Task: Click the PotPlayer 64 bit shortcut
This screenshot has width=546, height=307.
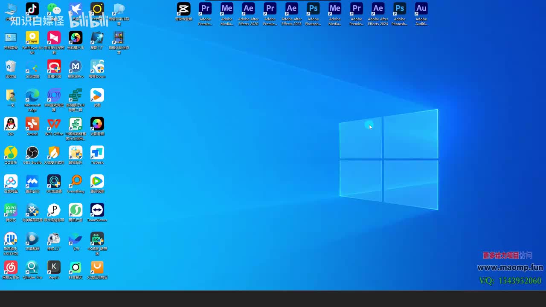Action: 32,38
